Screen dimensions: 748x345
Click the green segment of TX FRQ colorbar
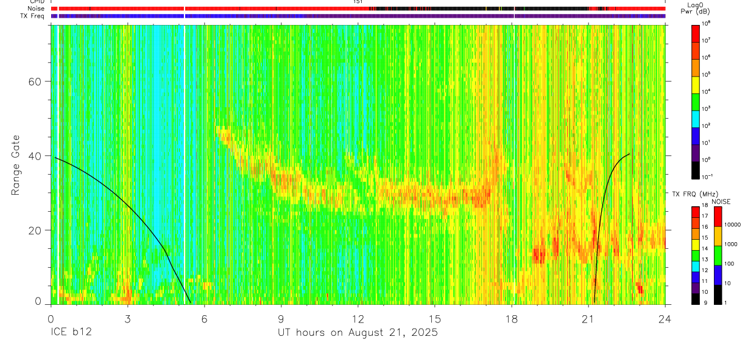coord(695,255)
